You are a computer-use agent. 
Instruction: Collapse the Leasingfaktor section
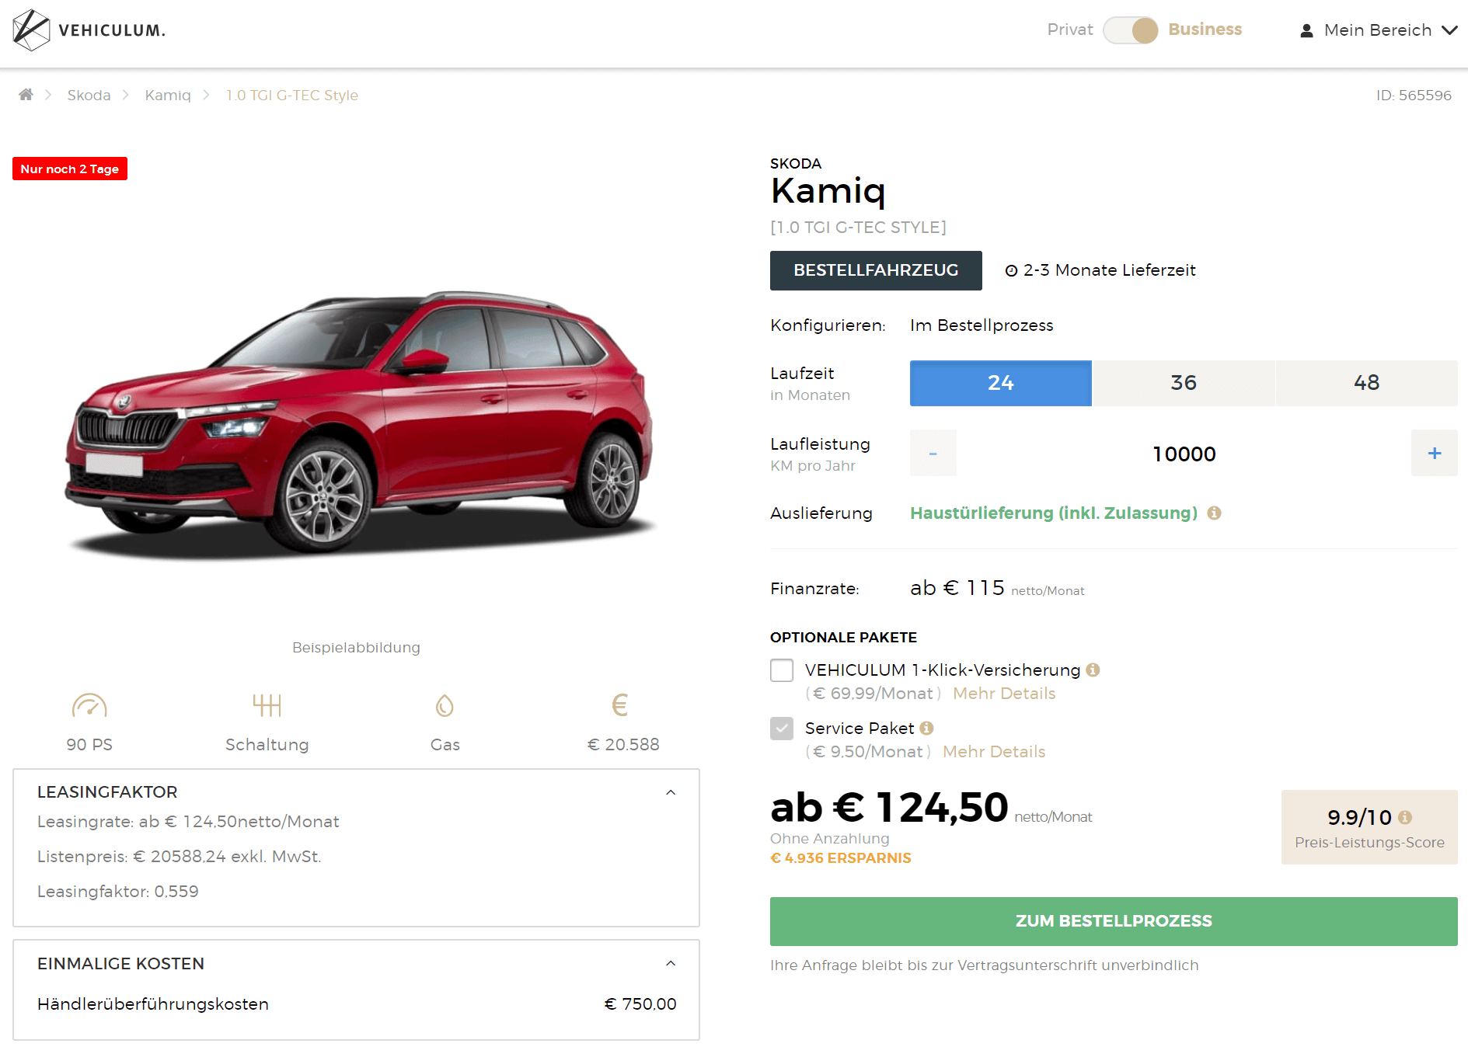click(x=671, y=792)
